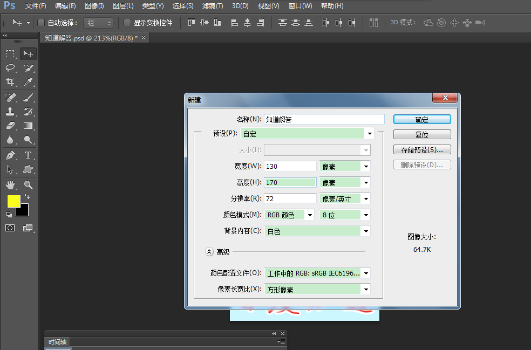Select the Dodge tool

click(28, 140)
